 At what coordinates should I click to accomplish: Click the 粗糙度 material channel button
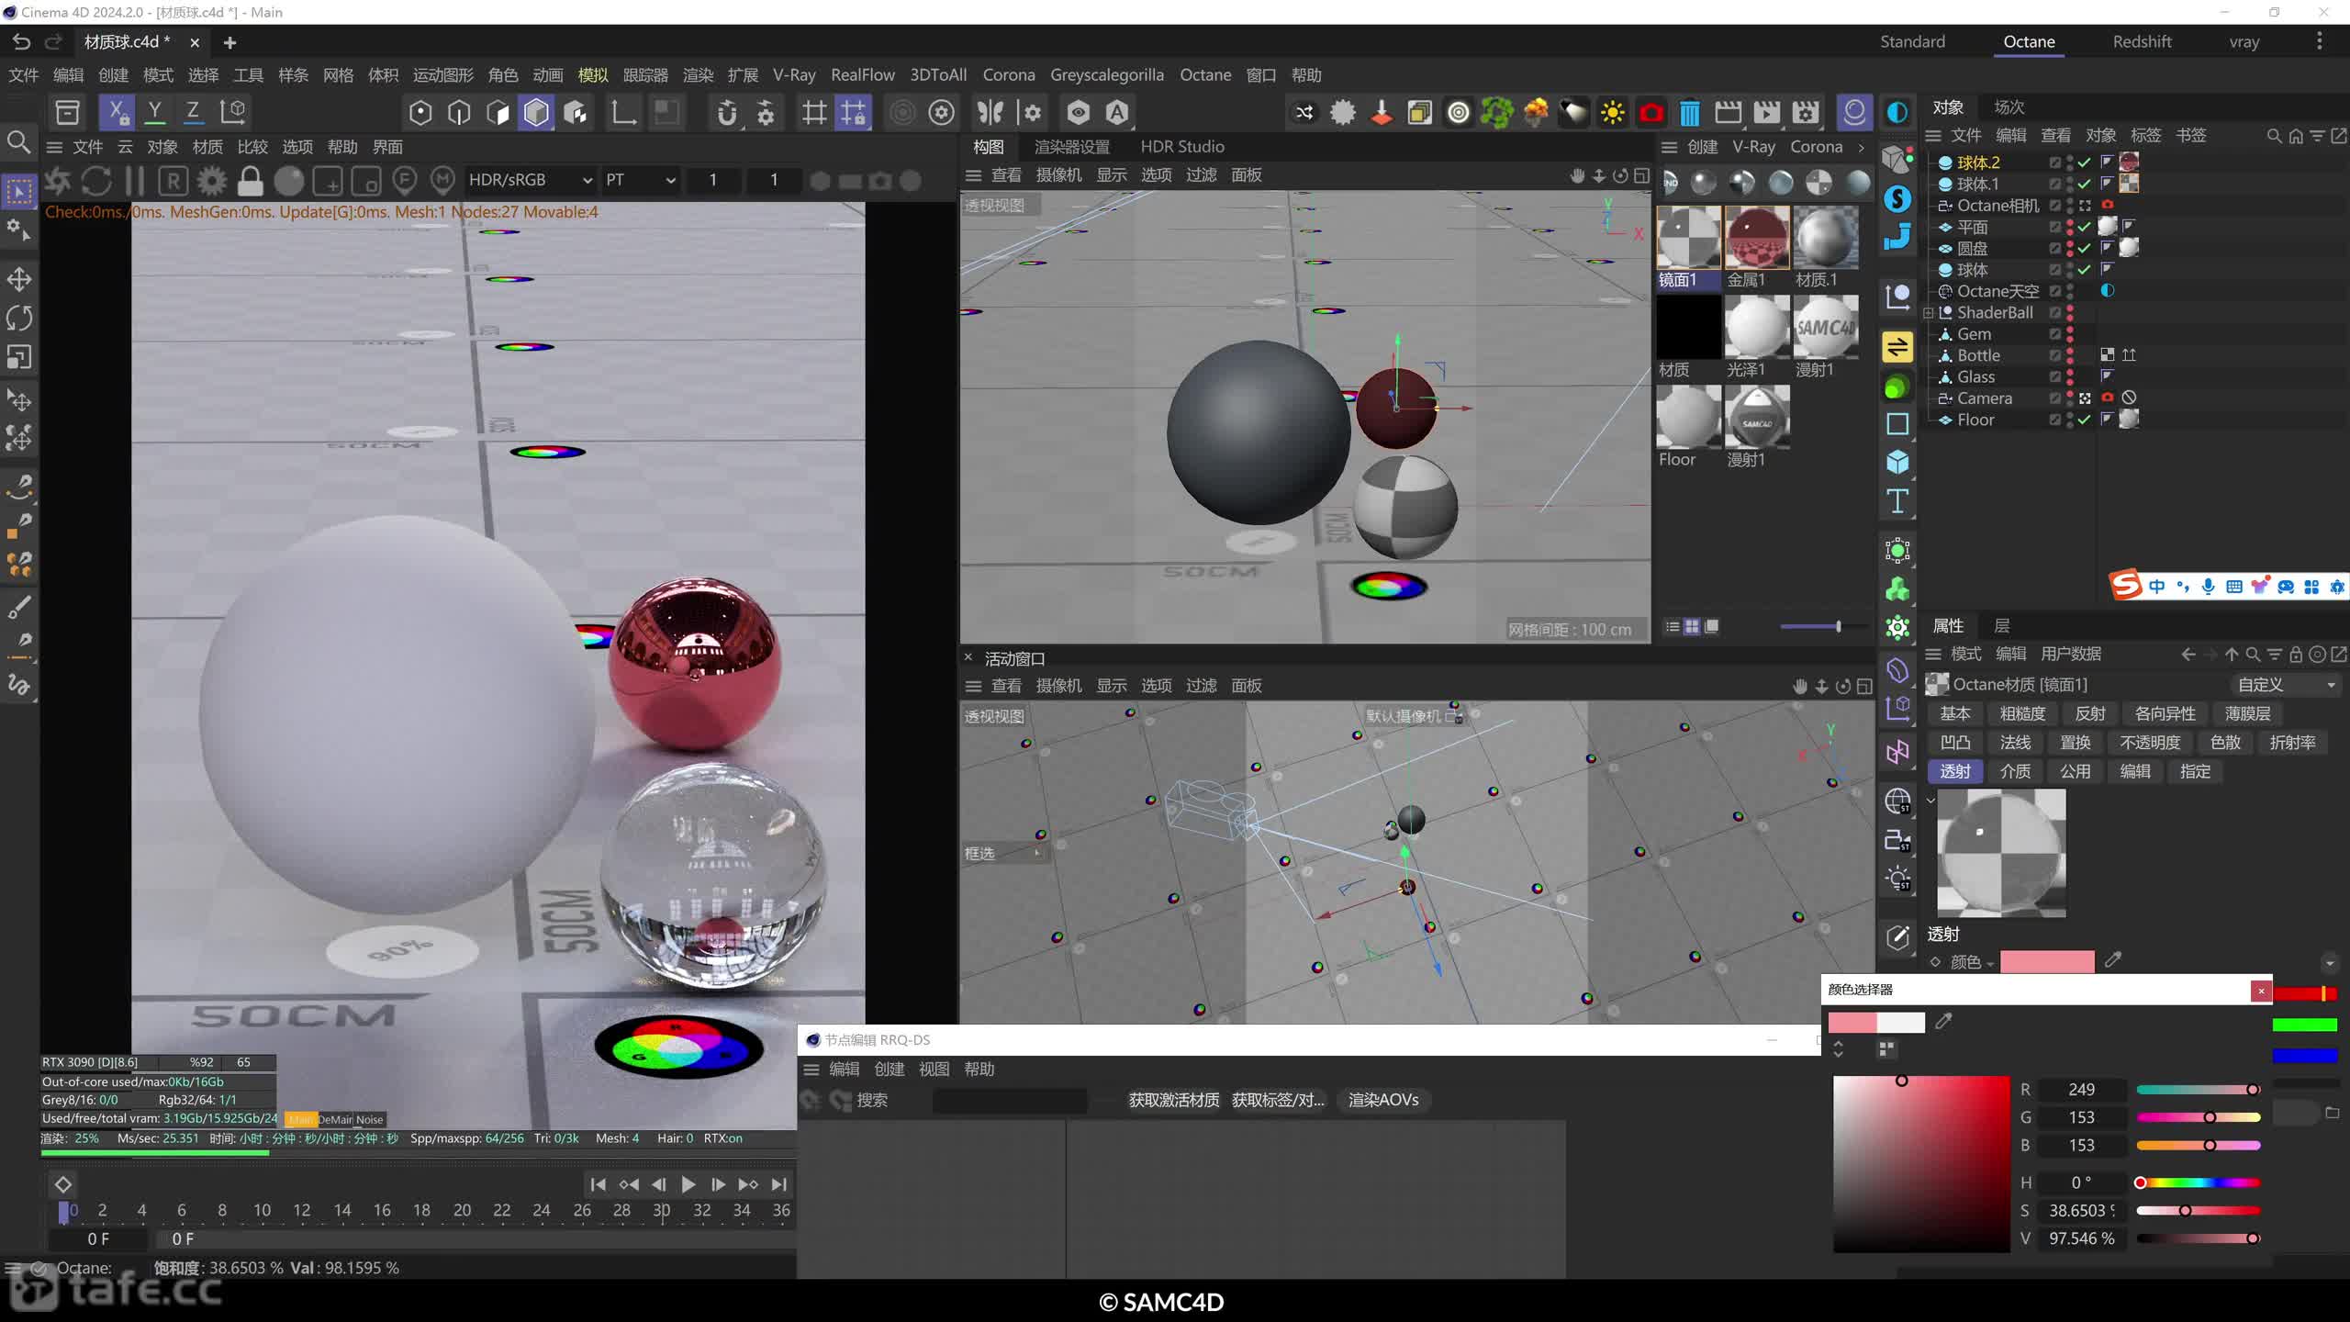click(x=2022, y=713)
